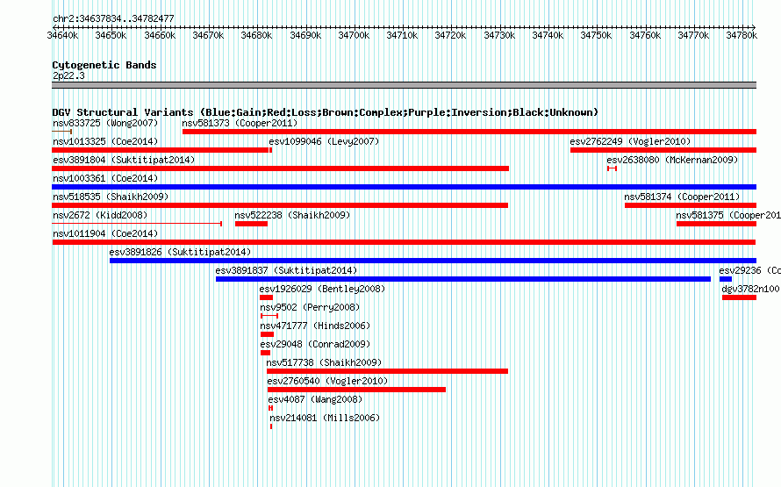Click nsv518535 (Shaikh2009) label
The height and width of the screenshot is (487, 781).
tap(111, 197)
